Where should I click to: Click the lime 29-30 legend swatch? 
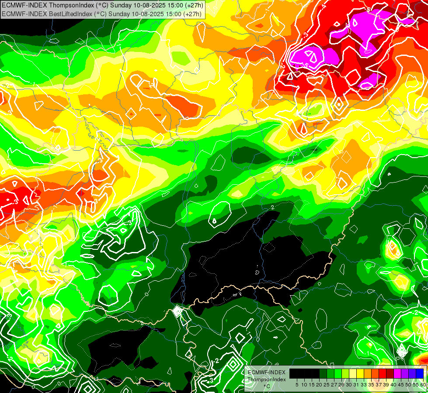(x=345, y=373)
